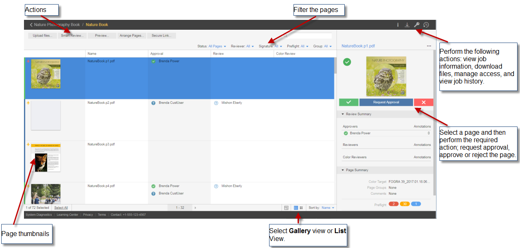
Task: Click the Secure Link toolbar item
Action: (162, 36)
